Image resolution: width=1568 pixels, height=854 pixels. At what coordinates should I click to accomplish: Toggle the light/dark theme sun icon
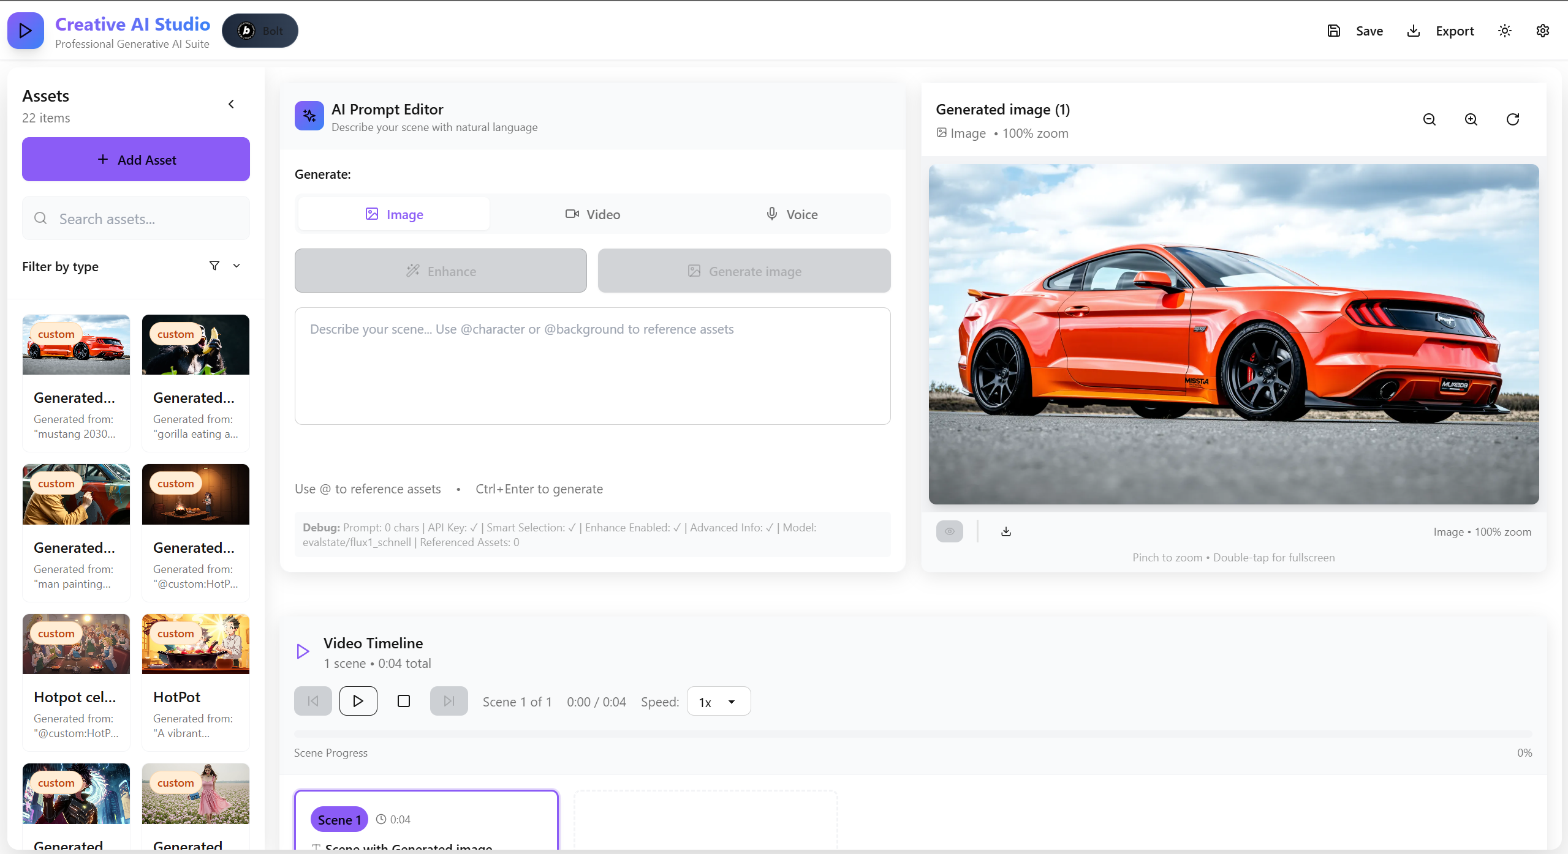pyautogui.click(x=1504, y=31)
